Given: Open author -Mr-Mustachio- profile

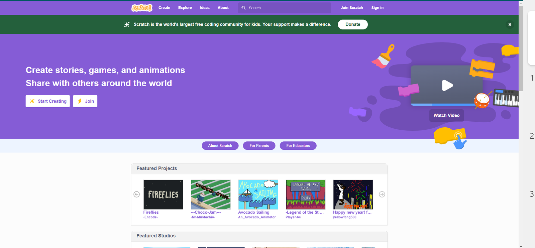Looking at the screenshot, I should (203, 217).
